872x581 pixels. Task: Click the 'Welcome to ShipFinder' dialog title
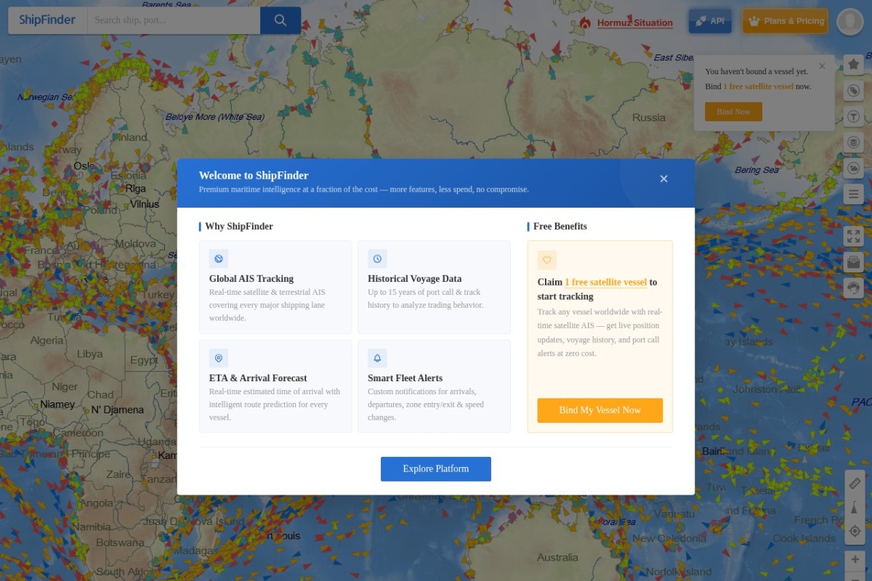click(x=254, y=176)
